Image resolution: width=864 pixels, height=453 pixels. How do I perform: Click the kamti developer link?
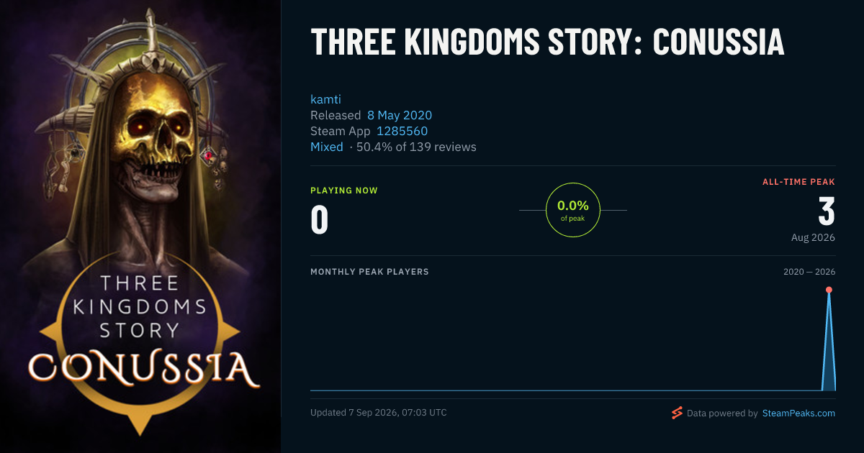click(325, 99)
